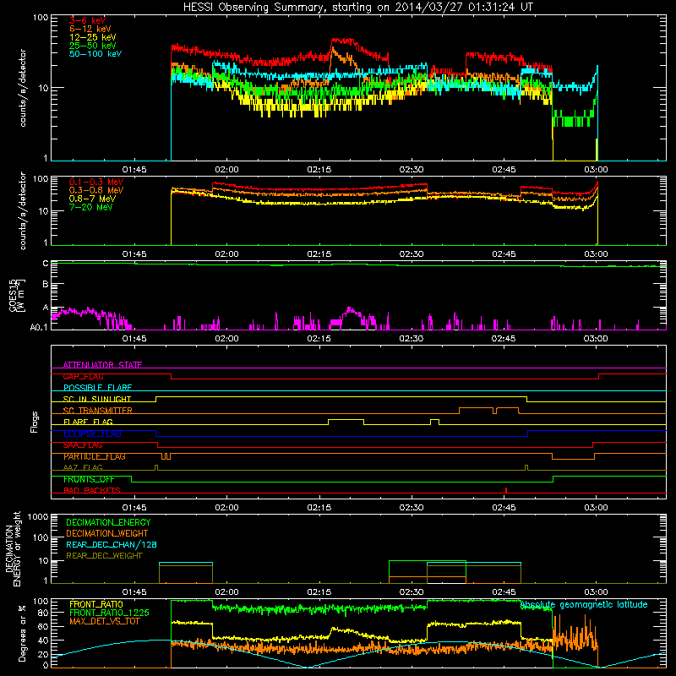
Task: Click the Flags panel vertical axis title
Action: pyautogui.click(x=35, y=422)
